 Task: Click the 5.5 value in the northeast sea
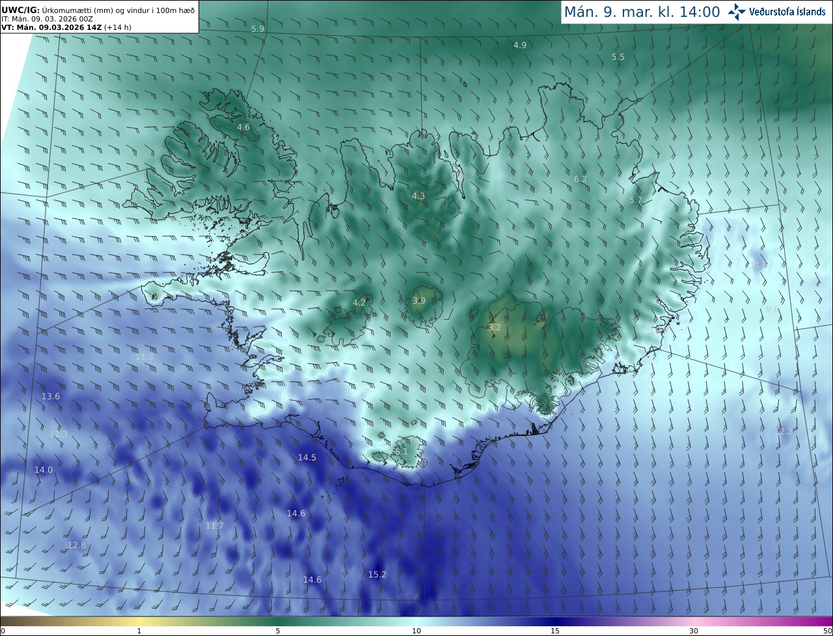click(618, 57)
